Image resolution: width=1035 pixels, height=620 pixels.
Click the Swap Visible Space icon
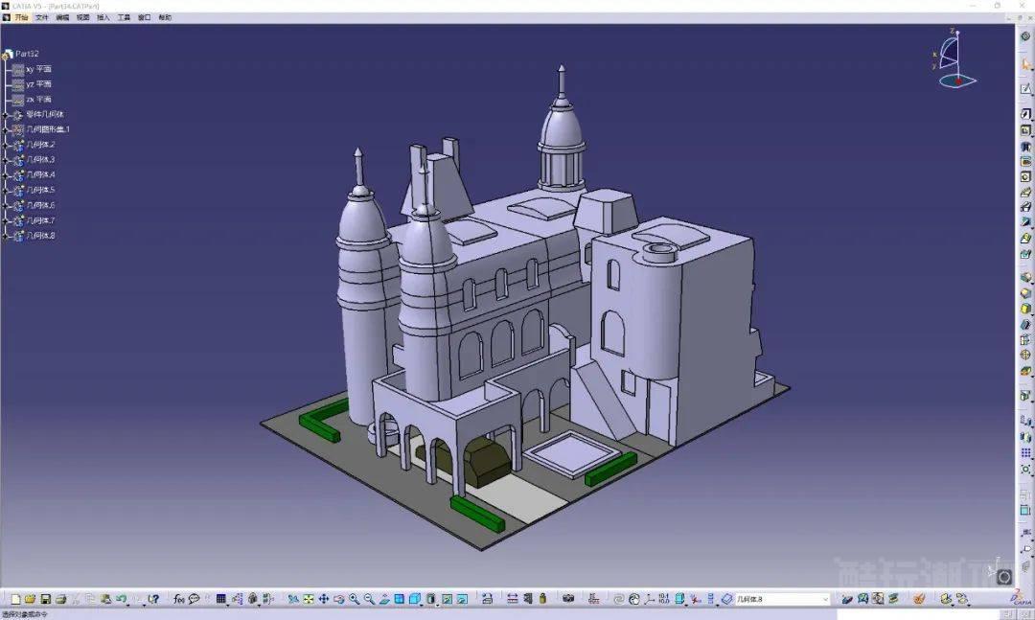462,599
